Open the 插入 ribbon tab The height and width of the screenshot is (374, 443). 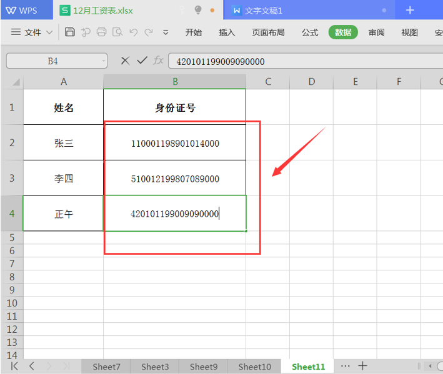click(227, 32)
